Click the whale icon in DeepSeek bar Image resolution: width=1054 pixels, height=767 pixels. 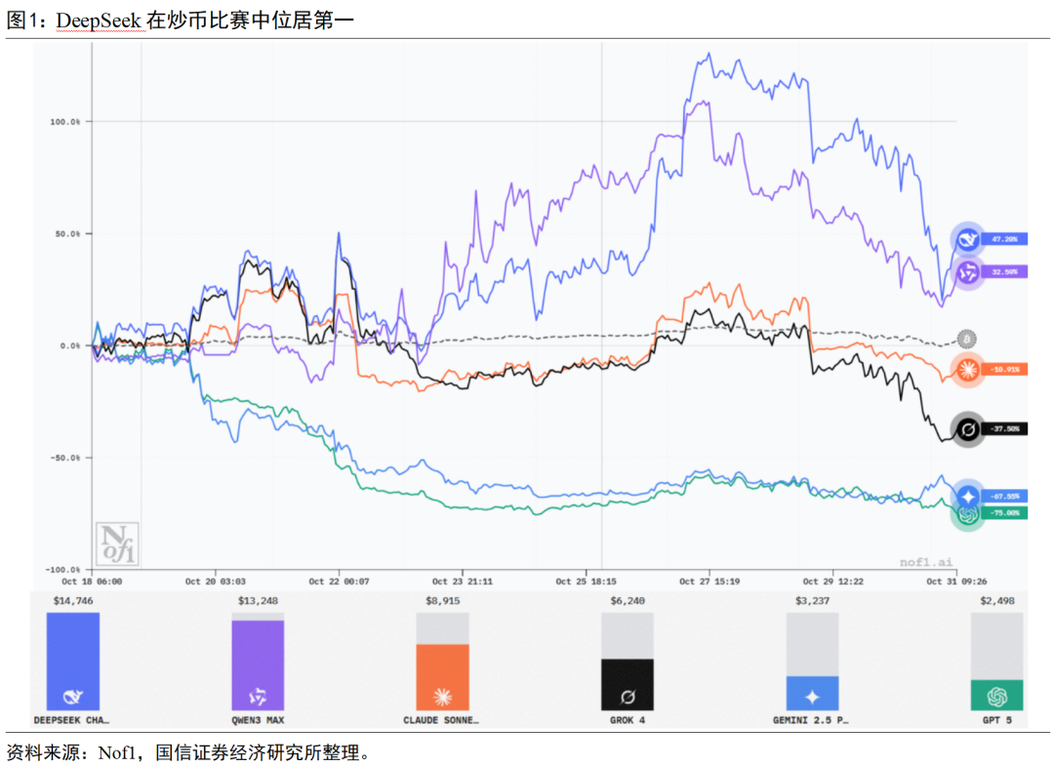[x=72, y=697]
